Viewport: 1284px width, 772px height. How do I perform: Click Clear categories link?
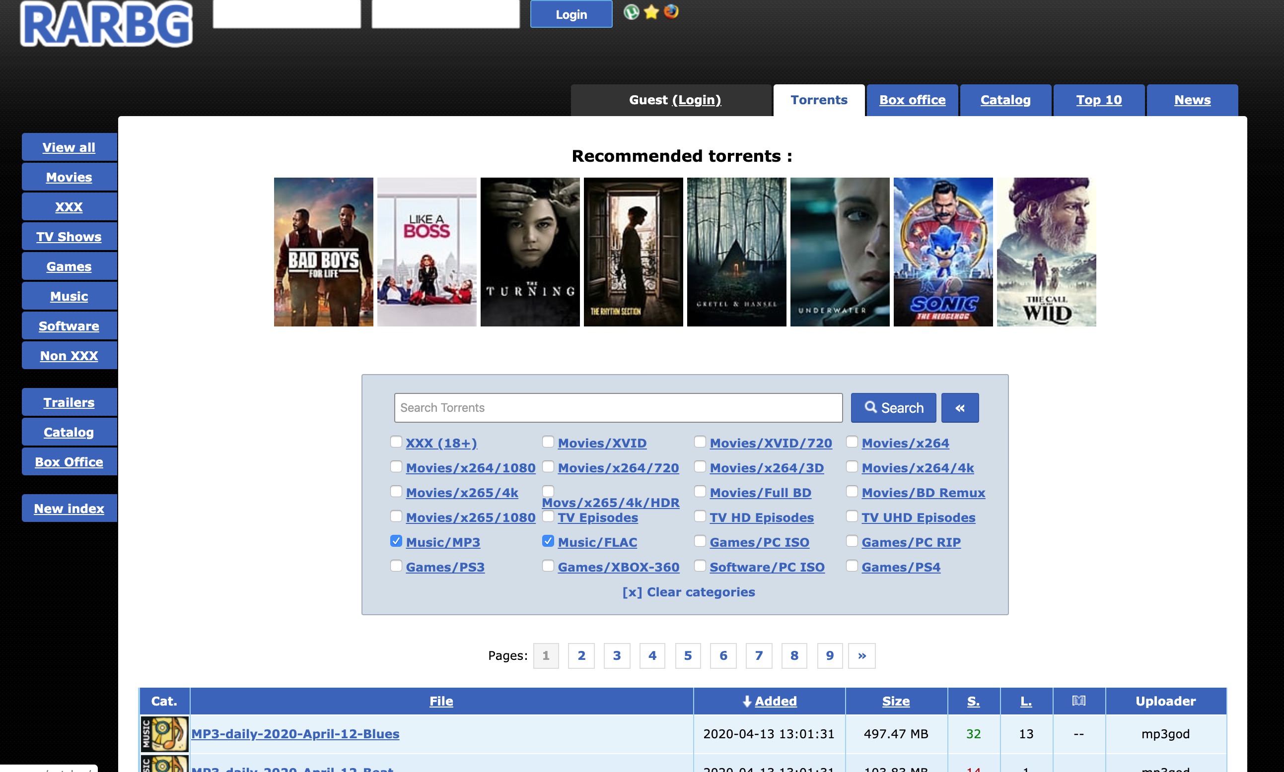click(x=688, y=592)
